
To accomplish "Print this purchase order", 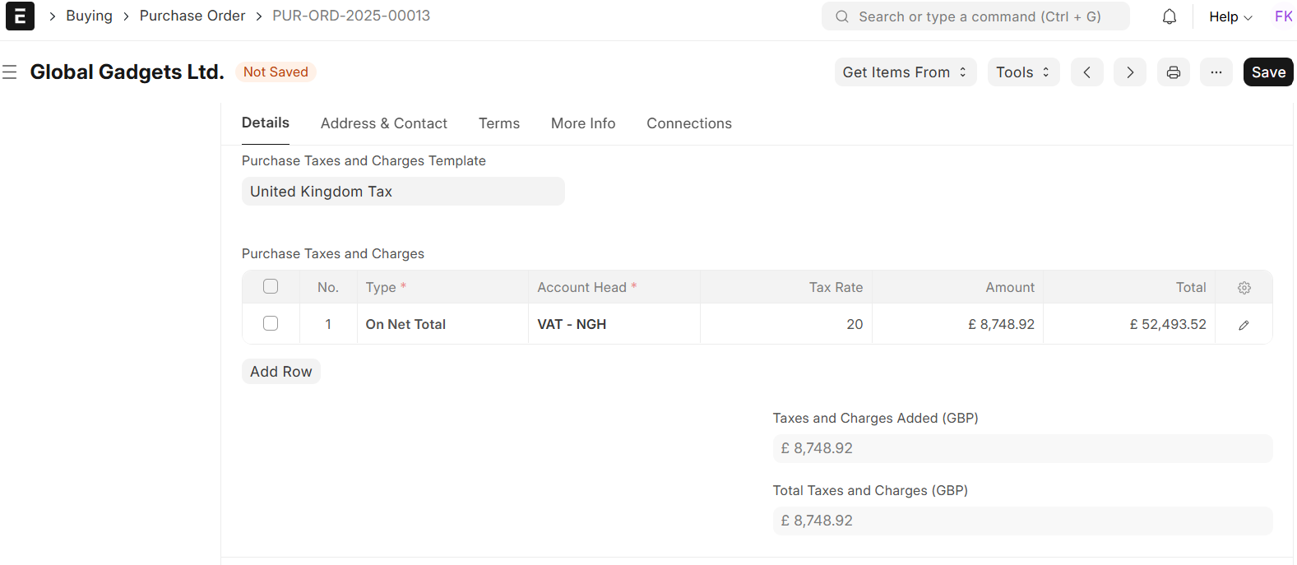I will tap(1173, 72).
